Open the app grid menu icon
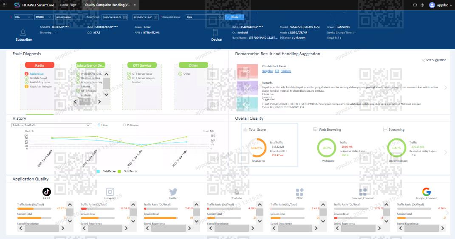 pyautogui.click(x=5, y=5)
